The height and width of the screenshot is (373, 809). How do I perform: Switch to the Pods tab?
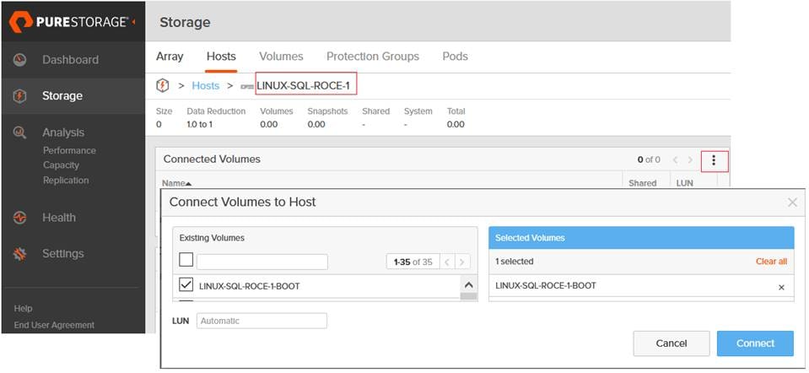(x=455, y=57)
